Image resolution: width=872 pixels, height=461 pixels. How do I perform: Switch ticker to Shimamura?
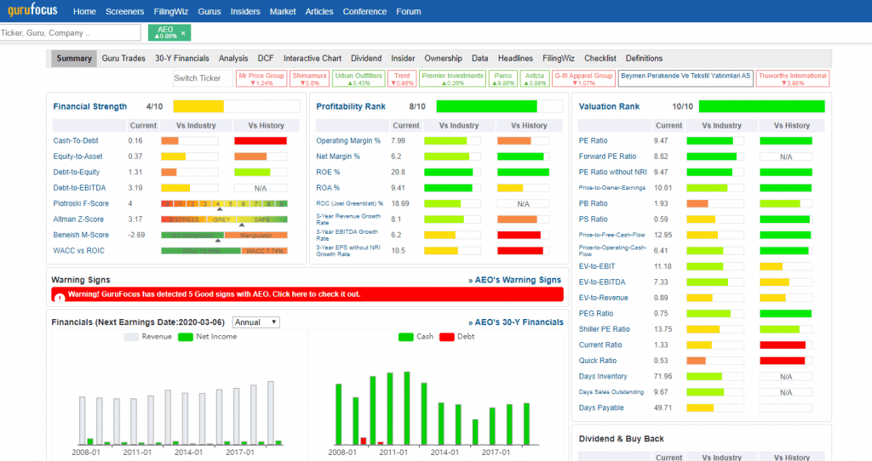[x=309, y=78]
